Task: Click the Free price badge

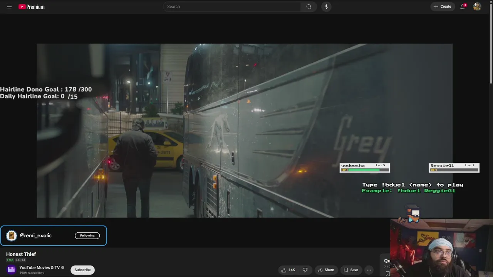Action: coord(10,260)
